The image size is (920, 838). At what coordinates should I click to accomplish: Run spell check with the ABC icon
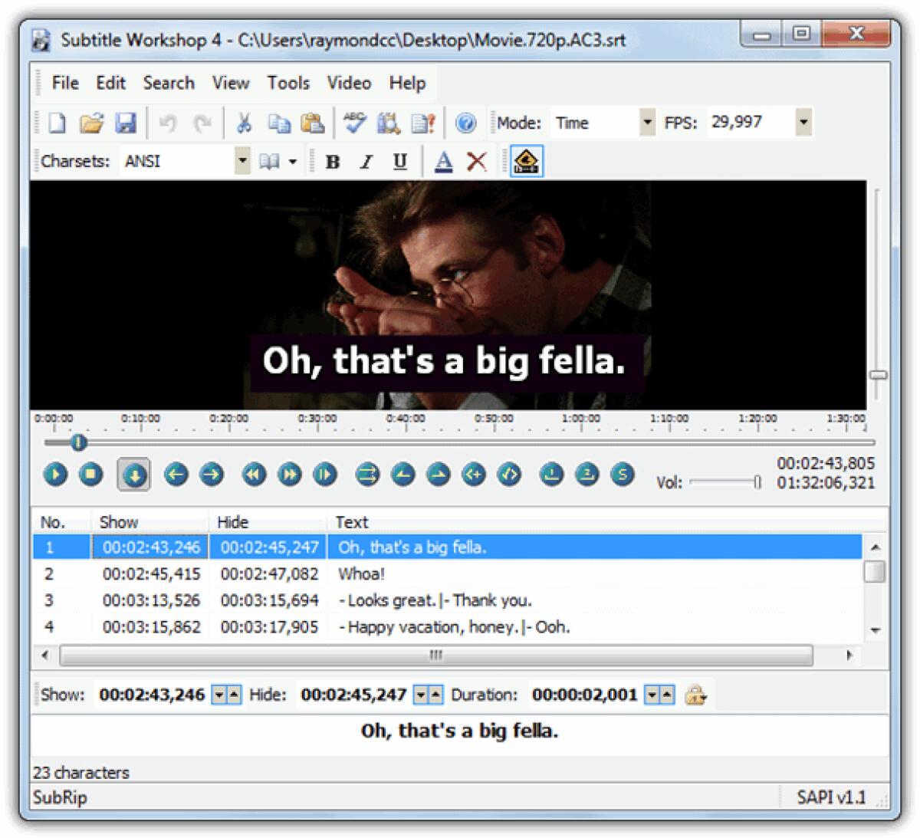pyautogui.click(x=354, y=123)
